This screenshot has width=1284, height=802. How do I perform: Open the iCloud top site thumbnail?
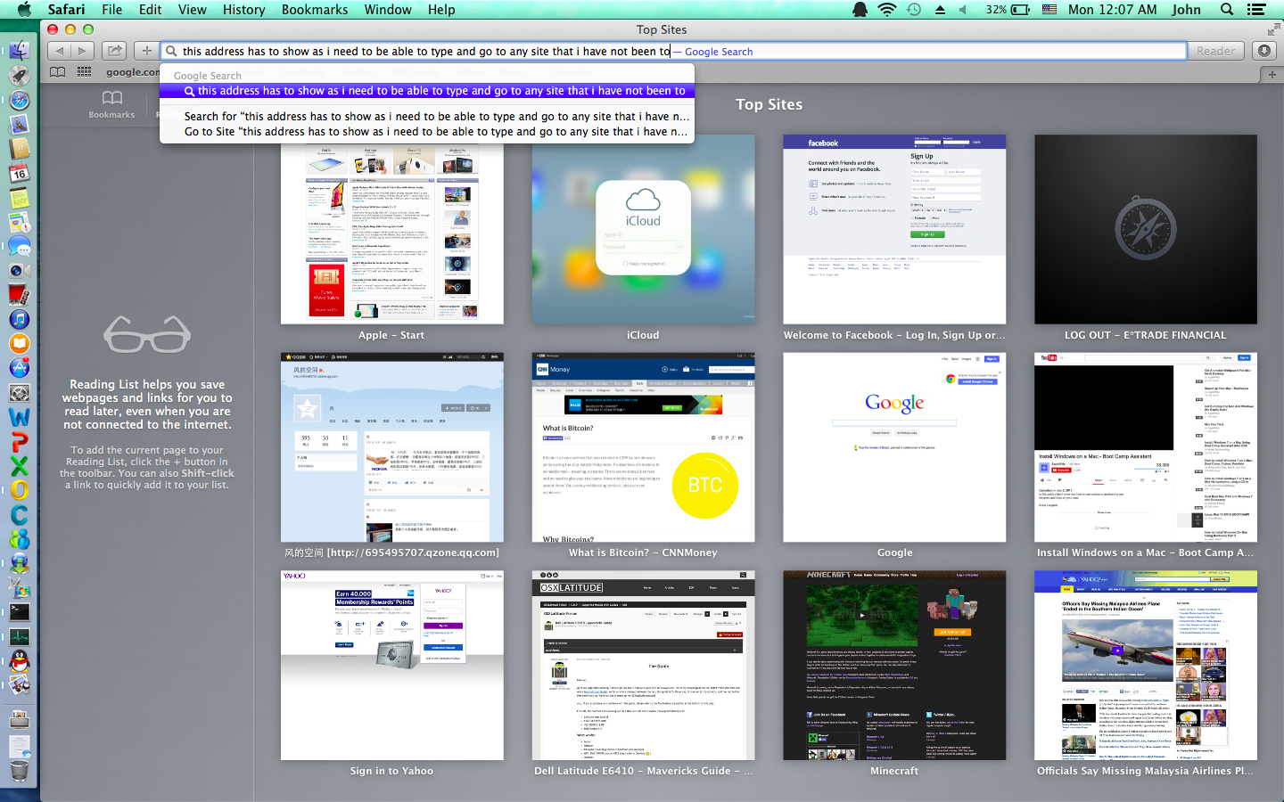tap(643, 229)
